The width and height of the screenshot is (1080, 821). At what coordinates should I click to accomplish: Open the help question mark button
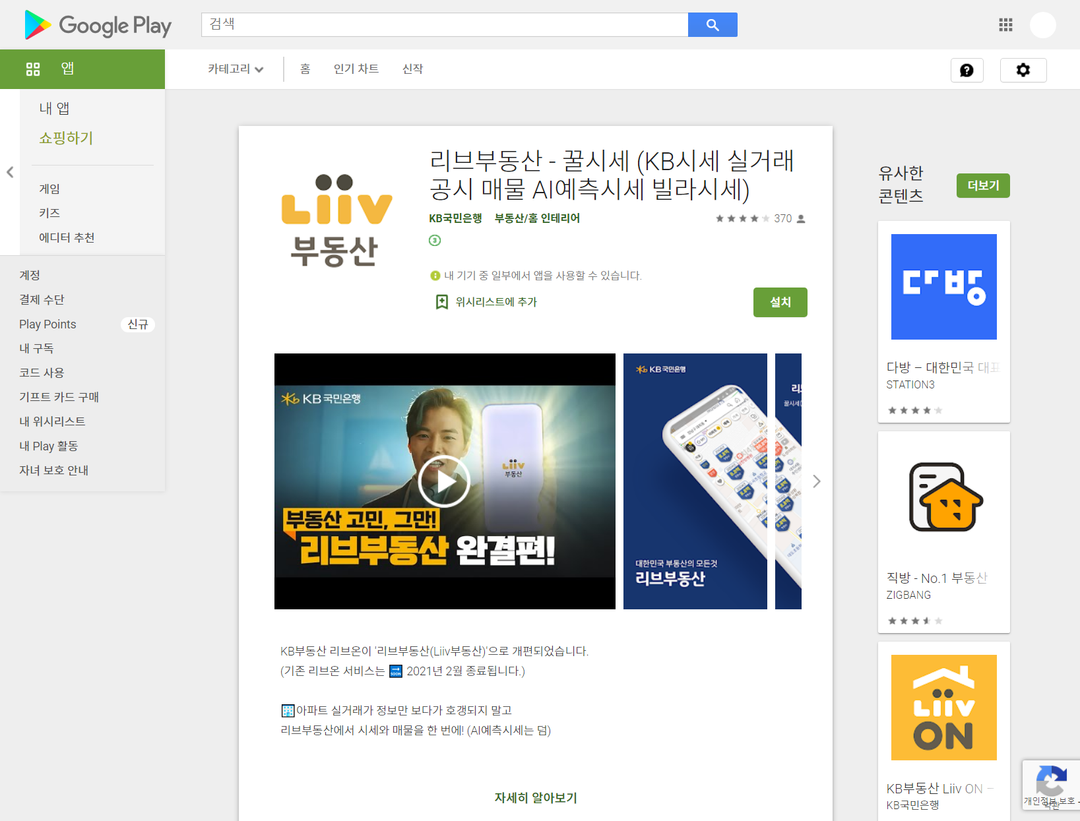tap(967, 70)
